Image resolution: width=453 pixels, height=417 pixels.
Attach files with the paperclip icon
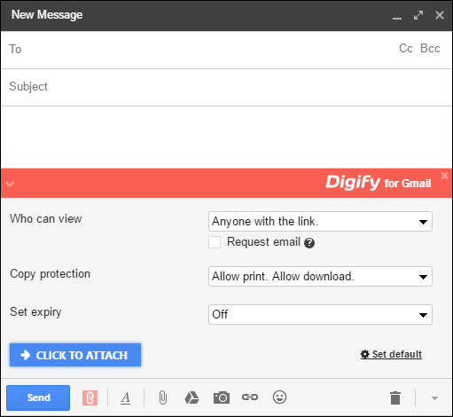tap(163, 397)
